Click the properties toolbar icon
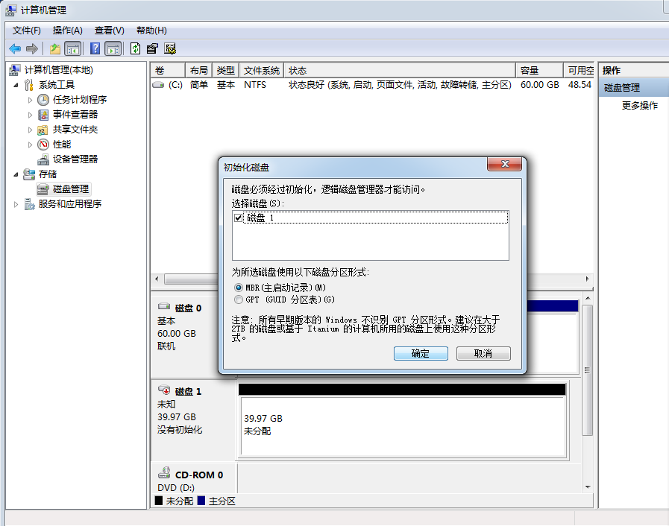The height and width of the screenshot is (526, 669). [152, 48]
